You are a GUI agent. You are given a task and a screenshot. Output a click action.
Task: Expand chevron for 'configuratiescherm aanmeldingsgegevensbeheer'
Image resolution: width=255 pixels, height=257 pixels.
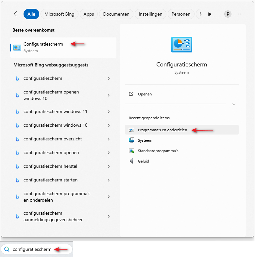tap(109, 216)
